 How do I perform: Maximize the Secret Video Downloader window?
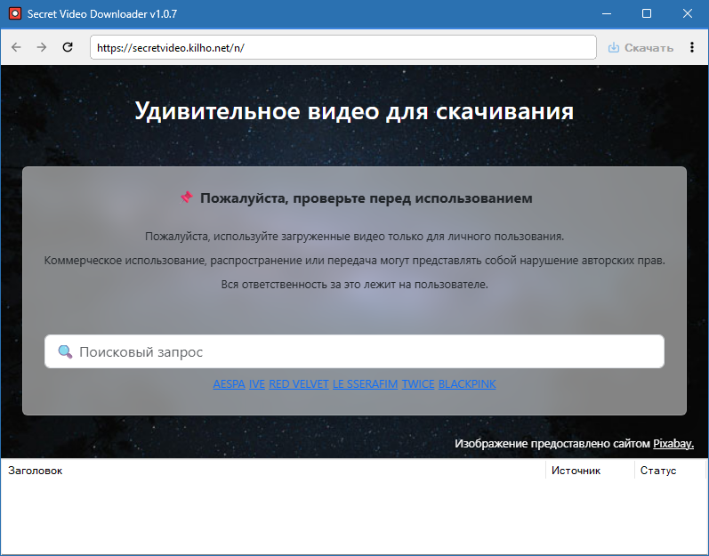click(647, 13)
